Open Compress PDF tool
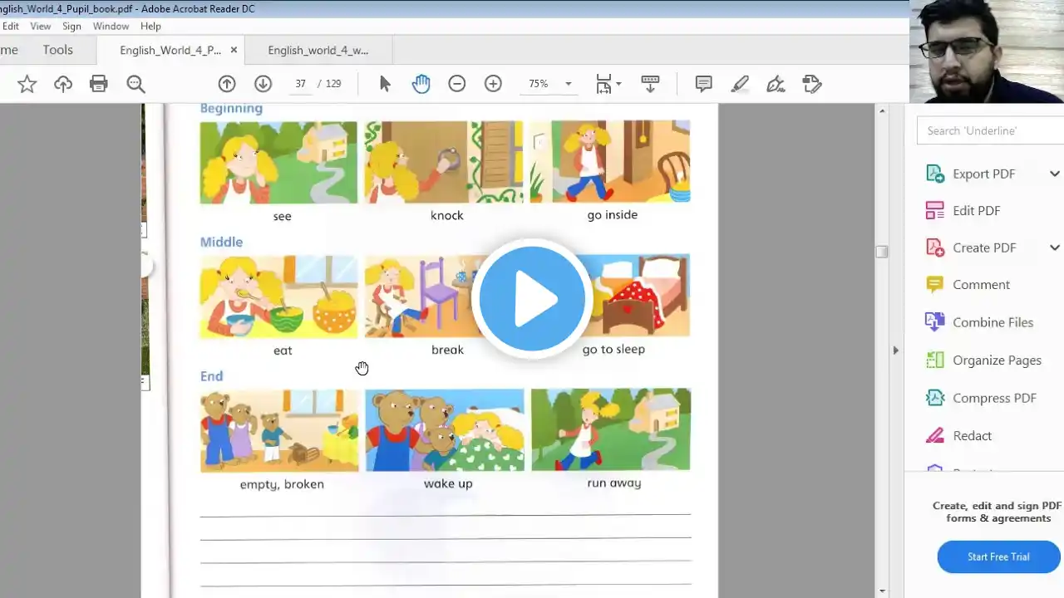1064x598 pixels. point(993,398)
